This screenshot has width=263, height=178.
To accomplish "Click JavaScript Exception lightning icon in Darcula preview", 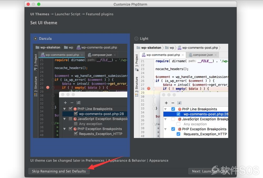I will [x=75, y=119].
